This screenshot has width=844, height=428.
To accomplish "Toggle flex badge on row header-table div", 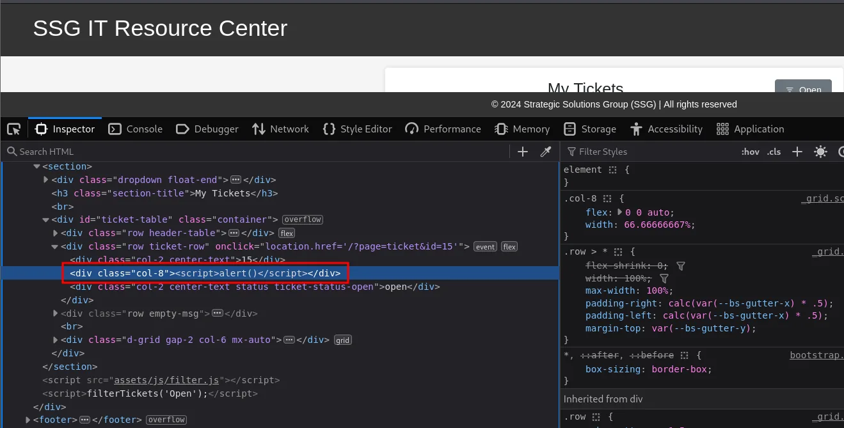I will point(286,234).
